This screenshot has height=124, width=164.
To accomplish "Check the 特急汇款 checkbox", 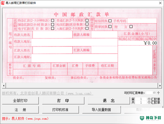I will pos(52,20).
